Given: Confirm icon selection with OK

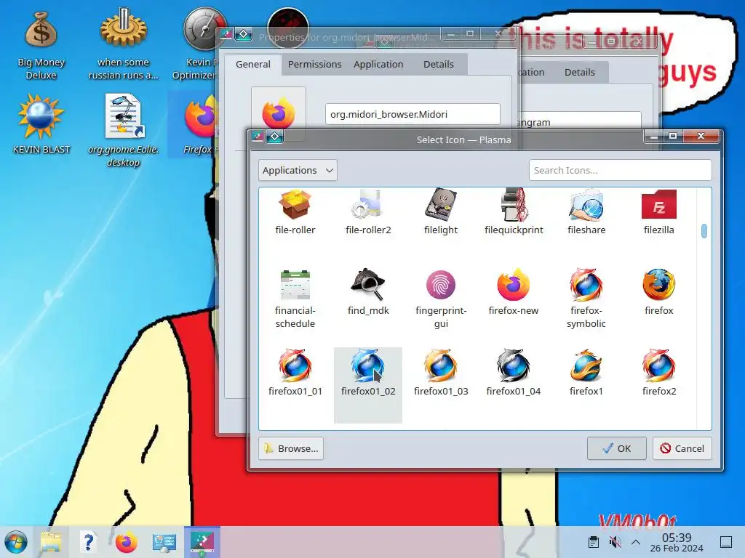Looking at the screenshot, I should pyautogui.click(x=617, y=448).
